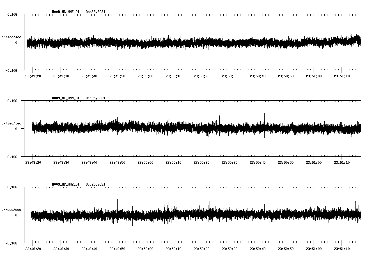The height and width of the screenshot is (259, 381).
Task: Click the Oct25,2021 date above HNZ plot
Action: pyautogui.click(x=95, y=184)
